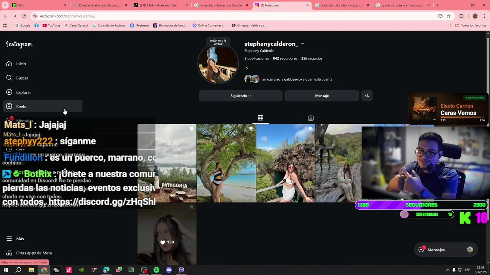Image resolution: width=490 pixels, height=275 pixels.
Task: Open the jairxgarciaq follower link
Action: pyautogui.click(x=271, y=79)
